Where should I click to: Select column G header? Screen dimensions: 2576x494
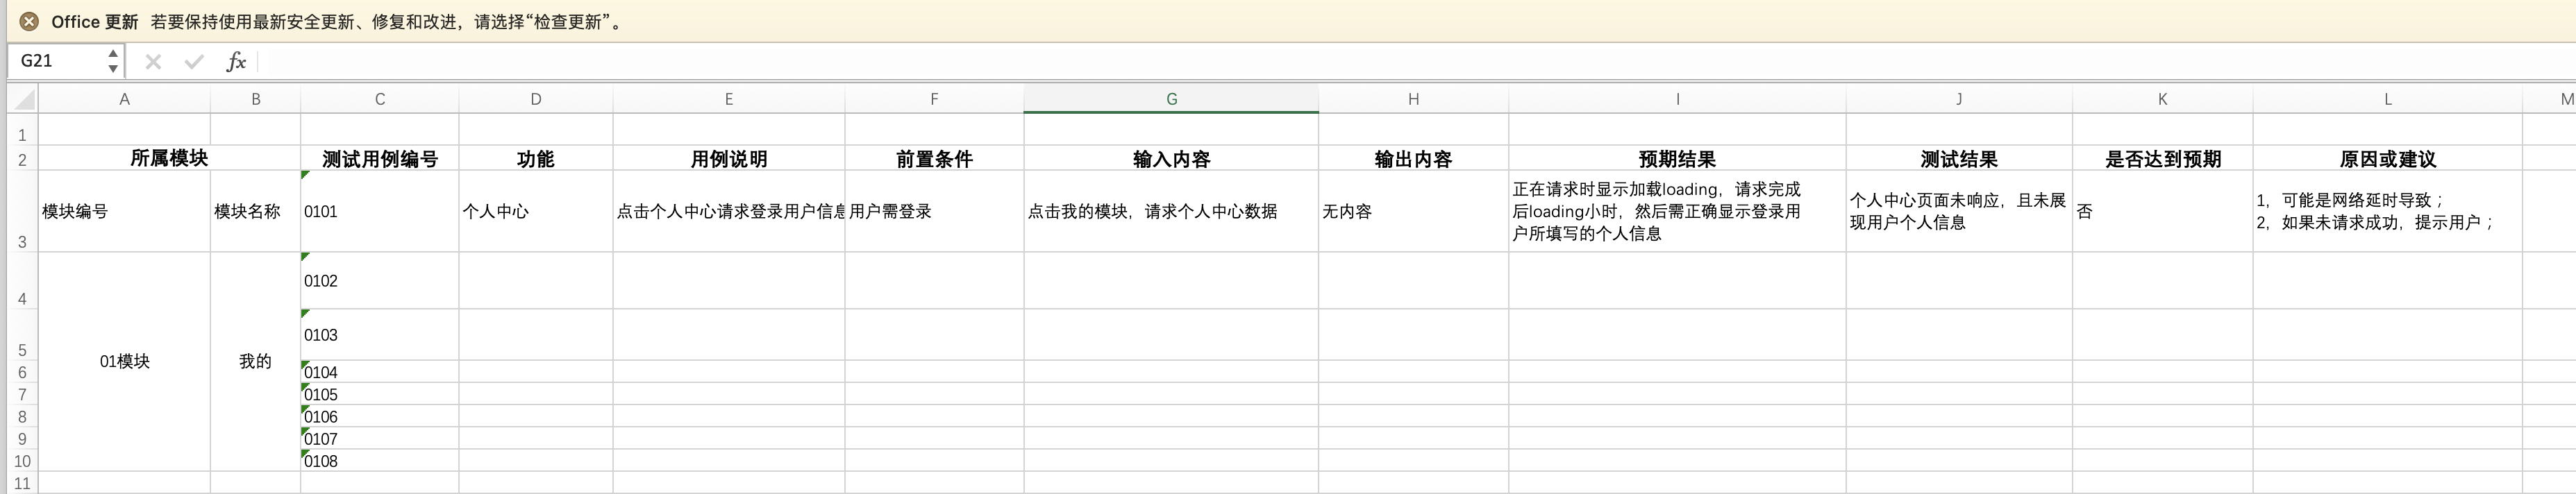[1171, 99]
